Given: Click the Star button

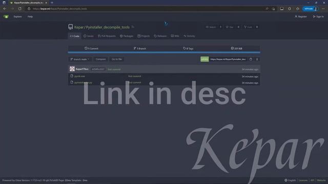Looking at the screenshot, I should coord(230,27).
